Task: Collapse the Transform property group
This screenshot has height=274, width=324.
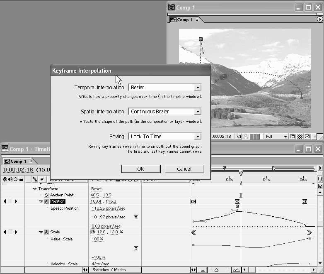Action: coord(35,189)
